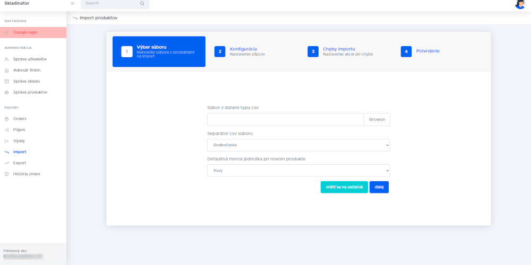Viewport: 531px width, 265px height.
Task: Open the Export menu item
Action: [20, 163]
